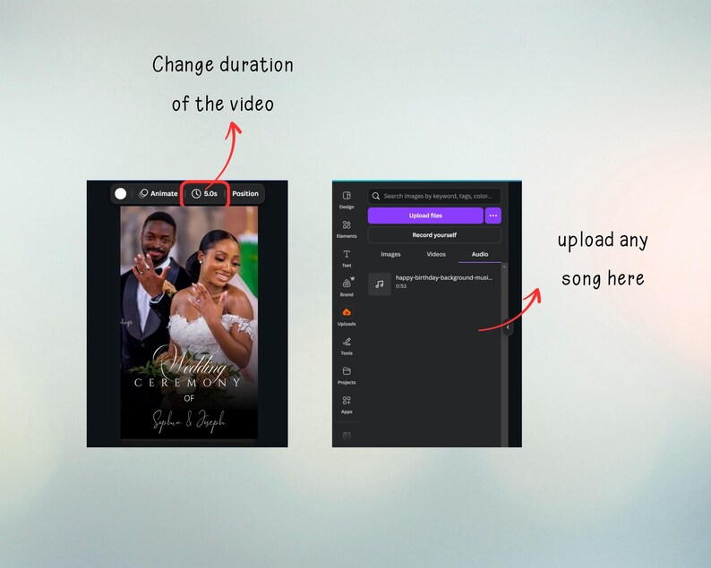Click the Record yourself button
The image size is (711, 568).
434,235
